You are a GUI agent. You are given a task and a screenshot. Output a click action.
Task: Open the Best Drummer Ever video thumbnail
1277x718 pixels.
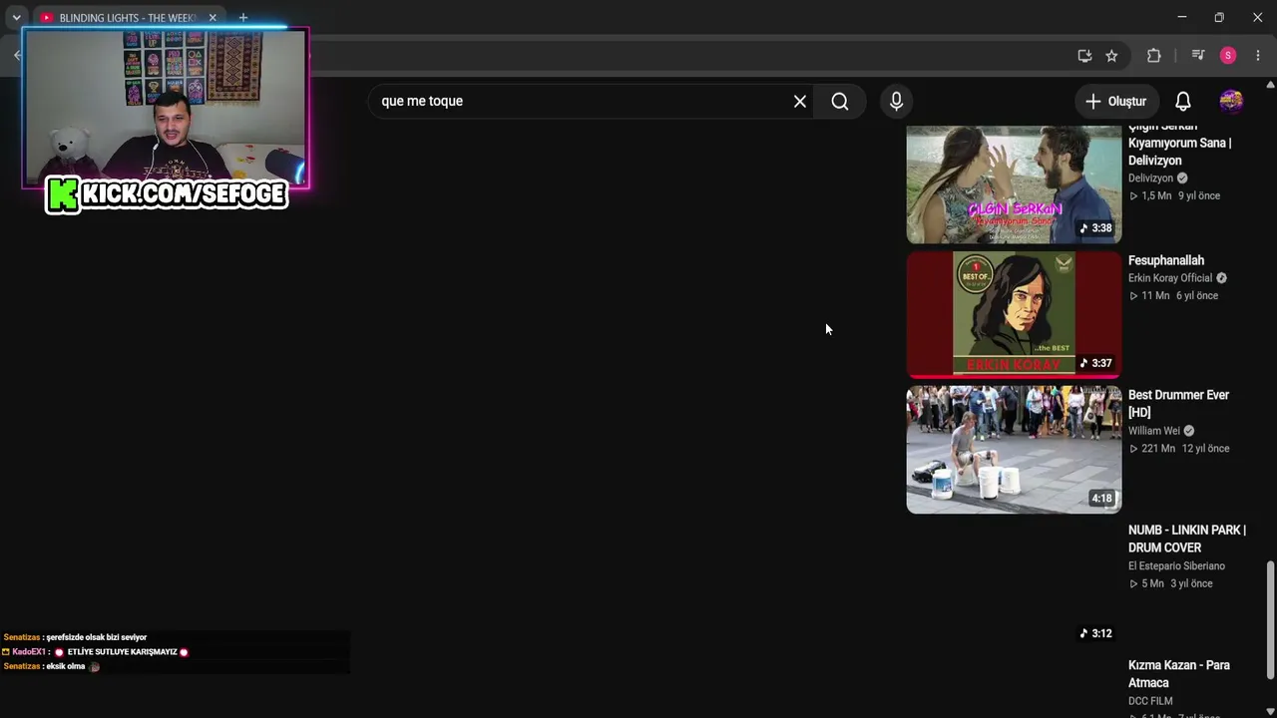(x=1014, y=450)
